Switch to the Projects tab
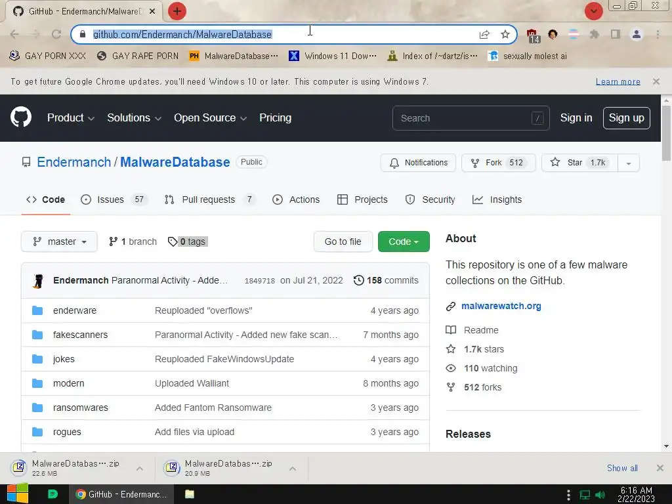Screen dimensions: 672x504 (x=362, y=199)
